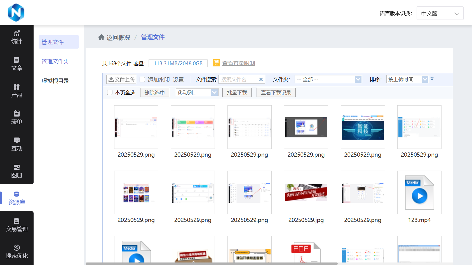Open the 按上传时间 sort dropdown
The width and height of the screenshot is (472, 265).
point(407,79)
